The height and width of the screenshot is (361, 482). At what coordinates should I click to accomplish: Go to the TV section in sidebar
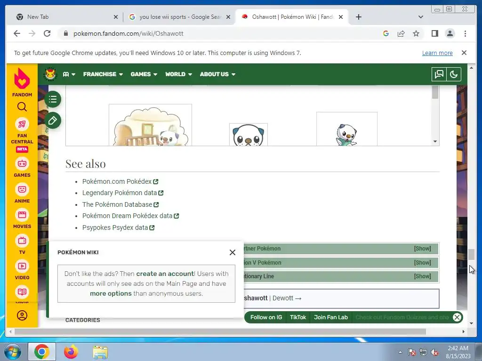22,244
